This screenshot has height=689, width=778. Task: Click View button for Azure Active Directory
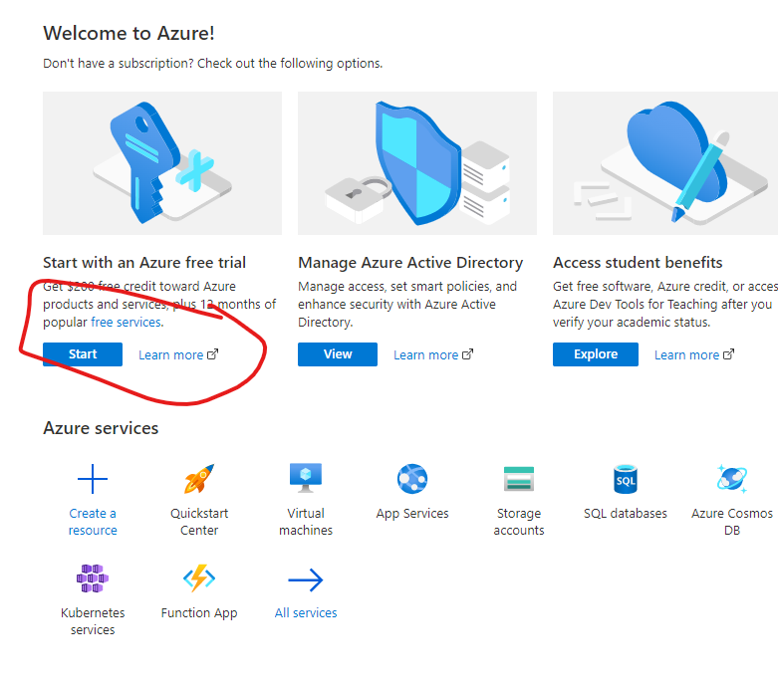pyautogui.click(x=338, y=354)
